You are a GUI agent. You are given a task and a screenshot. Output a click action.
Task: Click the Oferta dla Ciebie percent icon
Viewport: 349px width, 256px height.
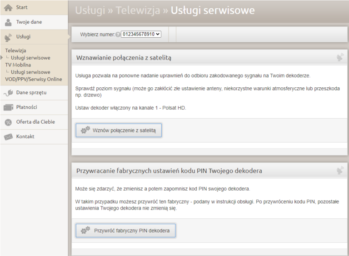click(8, 122)
